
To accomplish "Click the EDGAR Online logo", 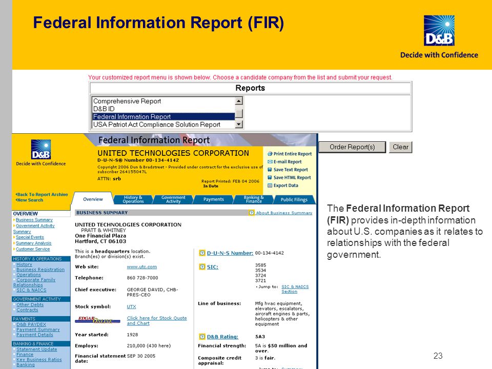I will (x=97, y=320).
